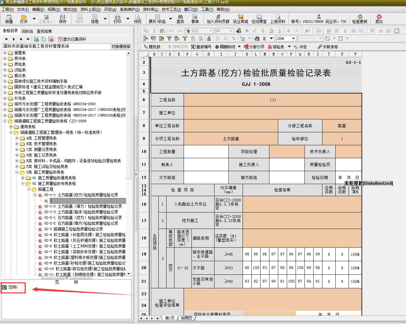Click 加入资料员群 icon
406x324 pixels.
(x=218, y=19)
